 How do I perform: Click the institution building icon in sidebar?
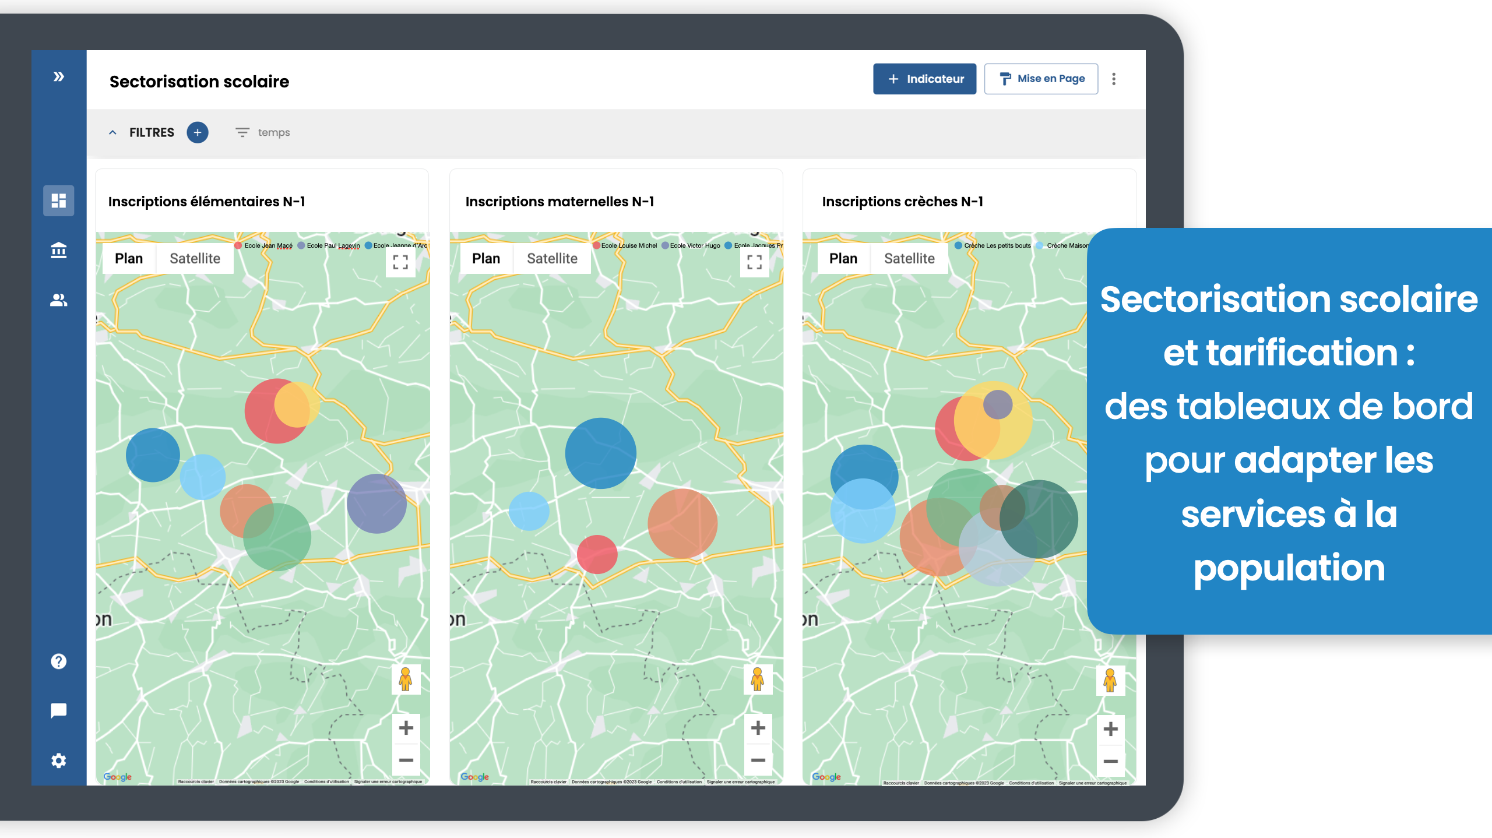click(58, 250)
